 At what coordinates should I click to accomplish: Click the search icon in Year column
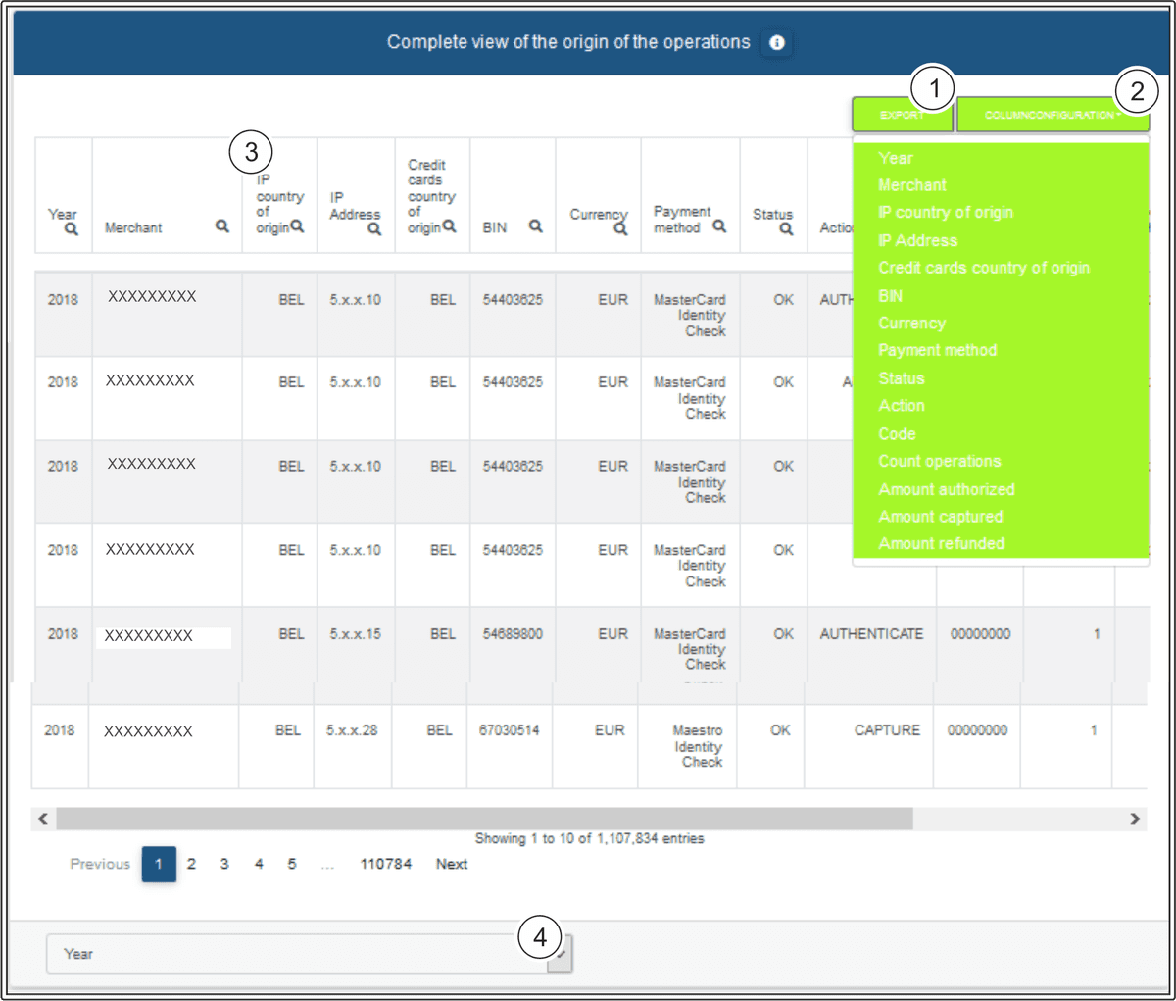[x=72, y=229]
